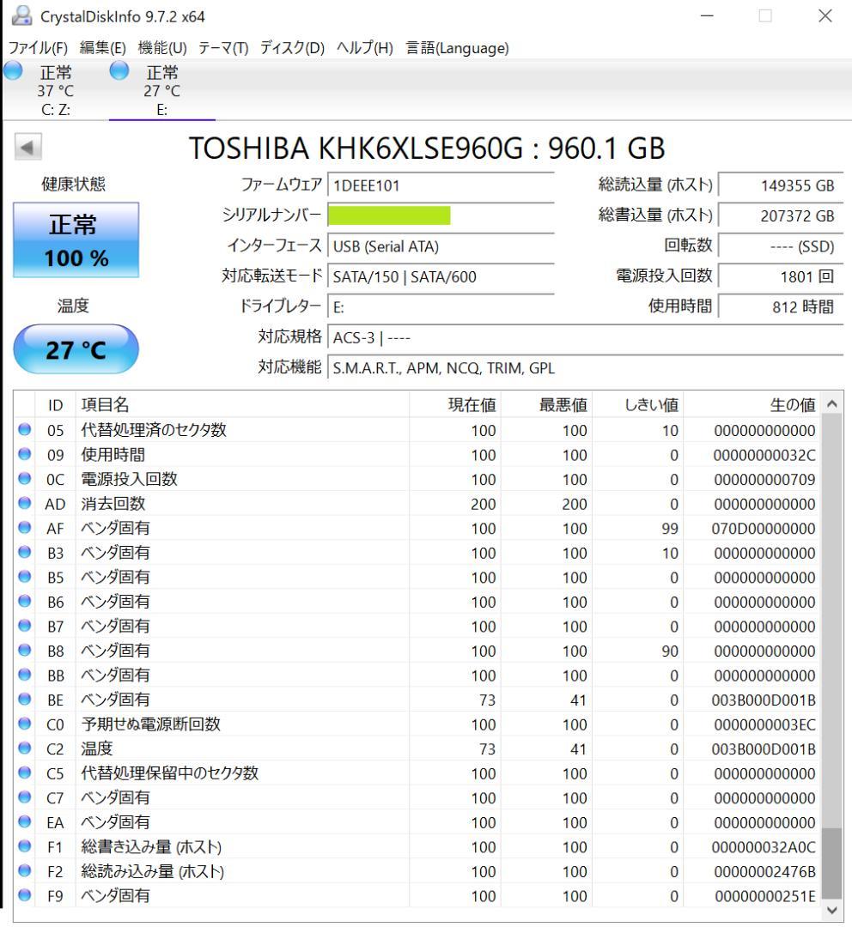The width and height of the screenshot is (852, 927).
Task: Click status orb for attribute B5
Action: [x=24, y=577]
